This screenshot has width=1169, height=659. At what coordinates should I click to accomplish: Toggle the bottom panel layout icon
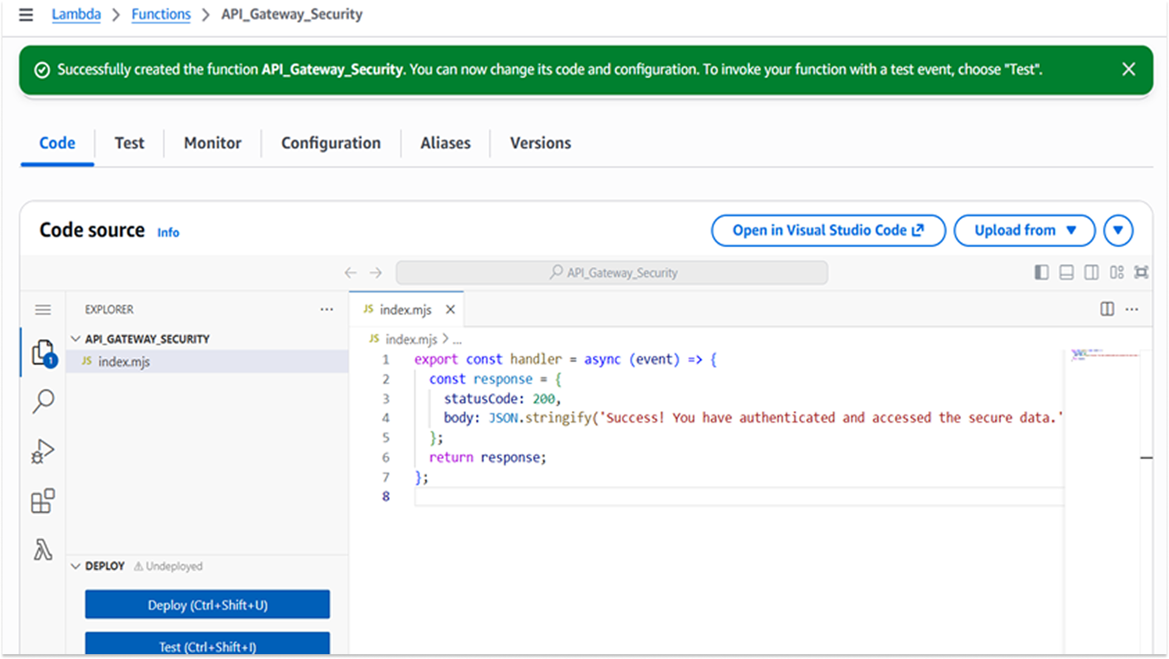[1067, 273]
